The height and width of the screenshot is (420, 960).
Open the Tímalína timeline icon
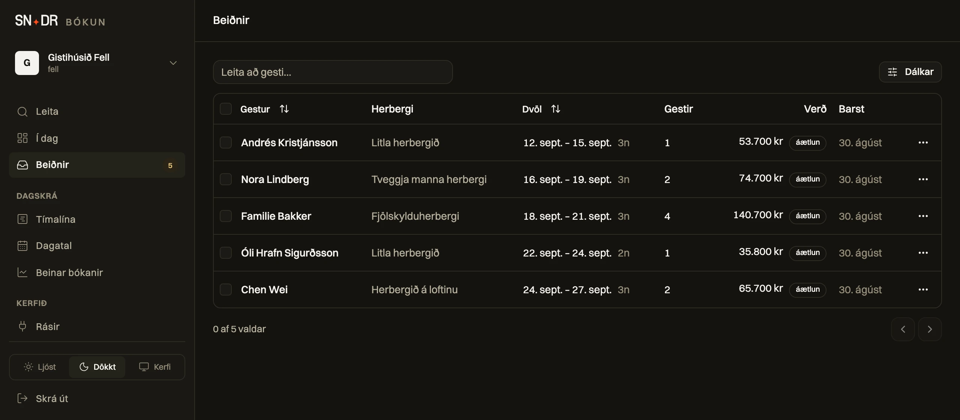point(22,219)
